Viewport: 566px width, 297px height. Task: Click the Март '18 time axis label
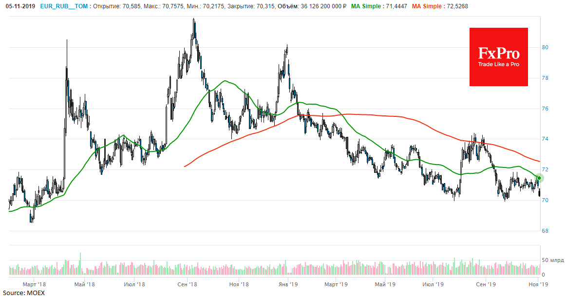pyautogui.click(x=34, y=284)
